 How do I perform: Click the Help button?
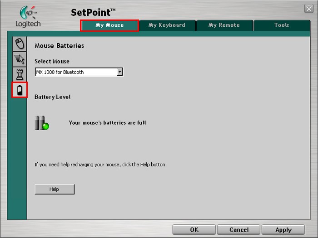point(55,189)
